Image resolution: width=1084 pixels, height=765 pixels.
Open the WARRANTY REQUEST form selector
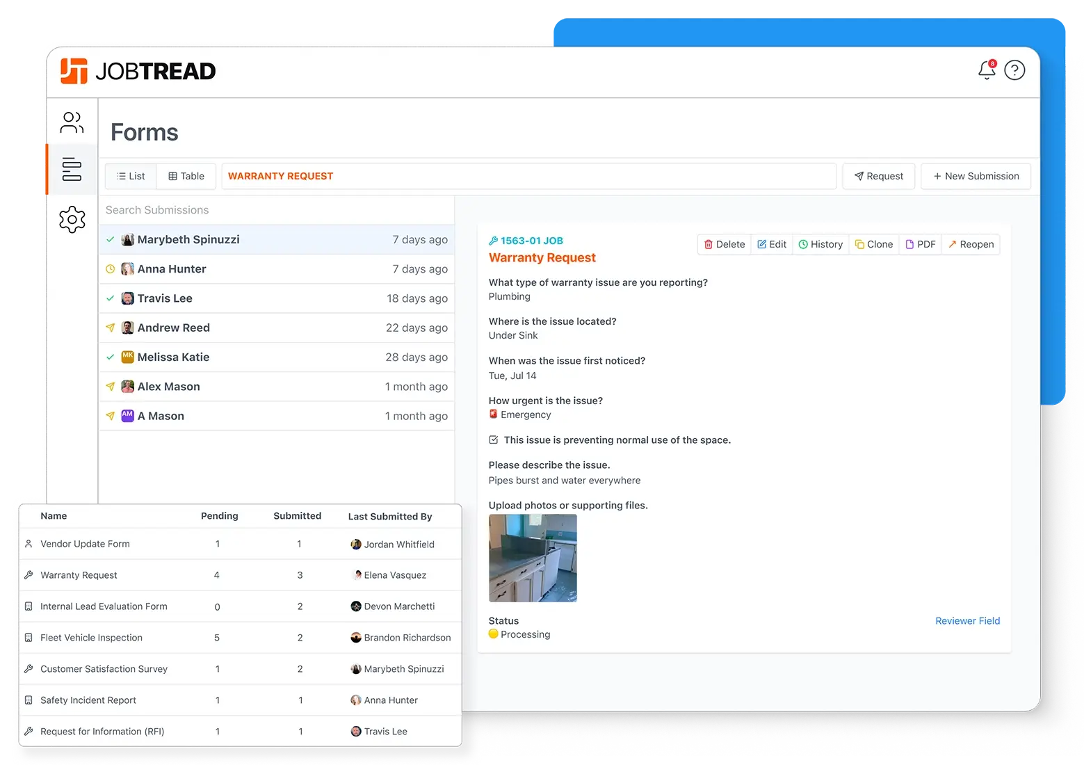pyautogui.click(x=528, y=176)
